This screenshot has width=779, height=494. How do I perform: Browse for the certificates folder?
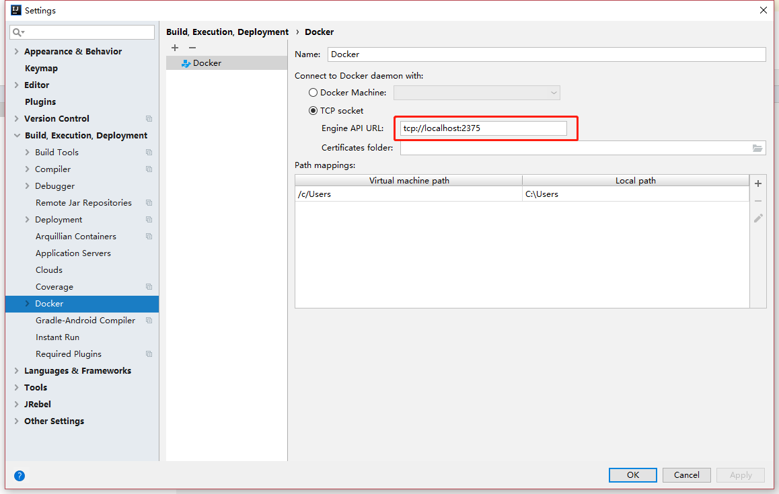click(x=757, y=148)
